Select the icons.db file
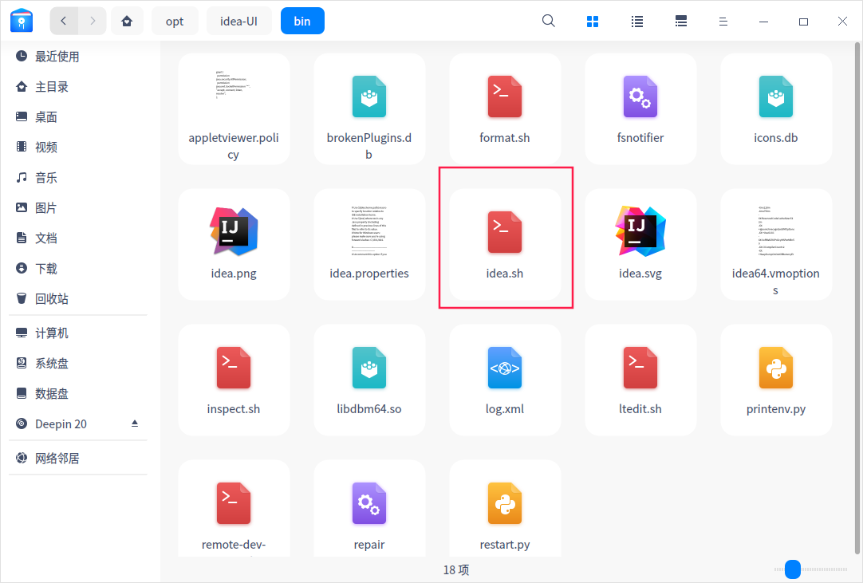The image size is (863, 583). [775, 108]
